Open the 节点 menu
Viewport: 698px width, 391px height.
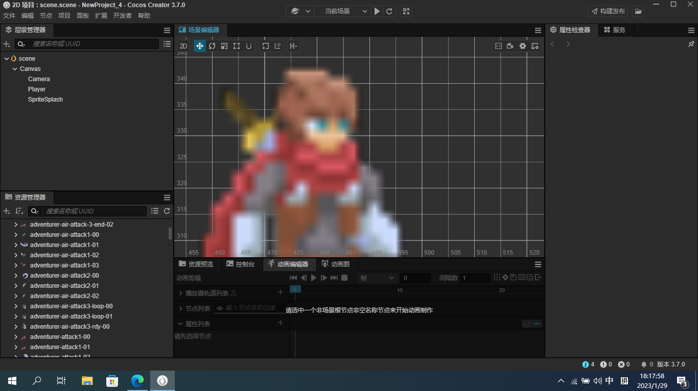46,16
